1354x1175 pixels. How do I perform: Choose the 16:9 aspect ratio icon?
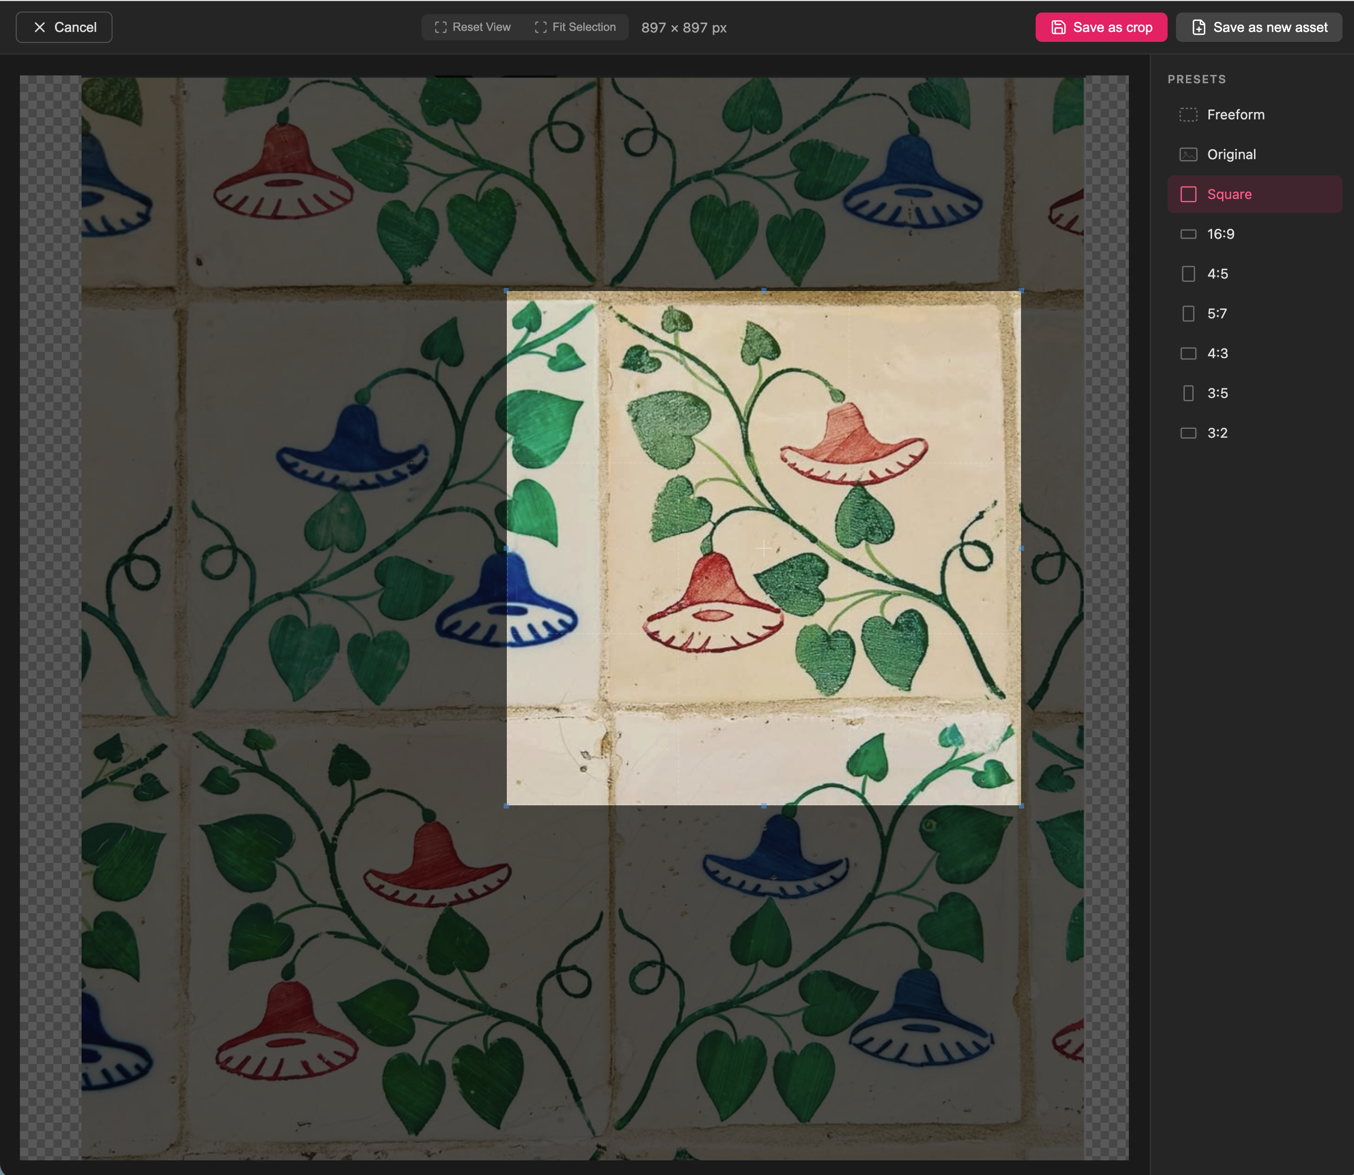(x=1188, y=234)
